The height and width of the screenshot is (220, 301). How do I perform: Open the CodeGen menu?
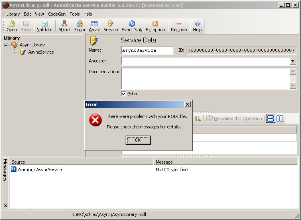click(x=57, y=14)
